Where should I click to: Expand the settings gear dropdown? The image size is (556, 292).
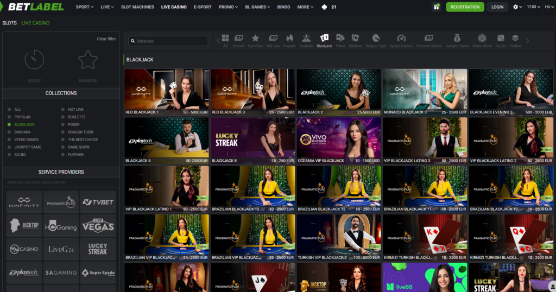(518, 7)
